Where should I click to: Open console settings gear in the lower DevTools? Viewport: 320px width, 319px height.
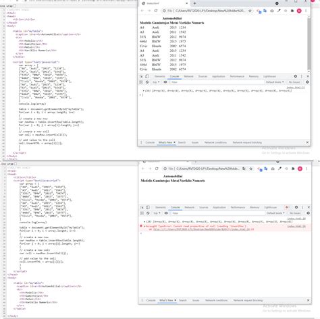(308, 213)
